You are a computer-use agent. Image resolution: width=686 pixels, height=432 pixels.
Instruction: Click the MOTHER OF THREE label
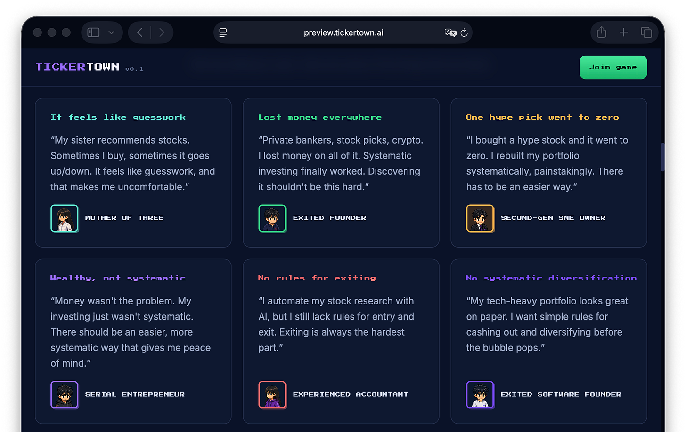click(x=124, y=218)
